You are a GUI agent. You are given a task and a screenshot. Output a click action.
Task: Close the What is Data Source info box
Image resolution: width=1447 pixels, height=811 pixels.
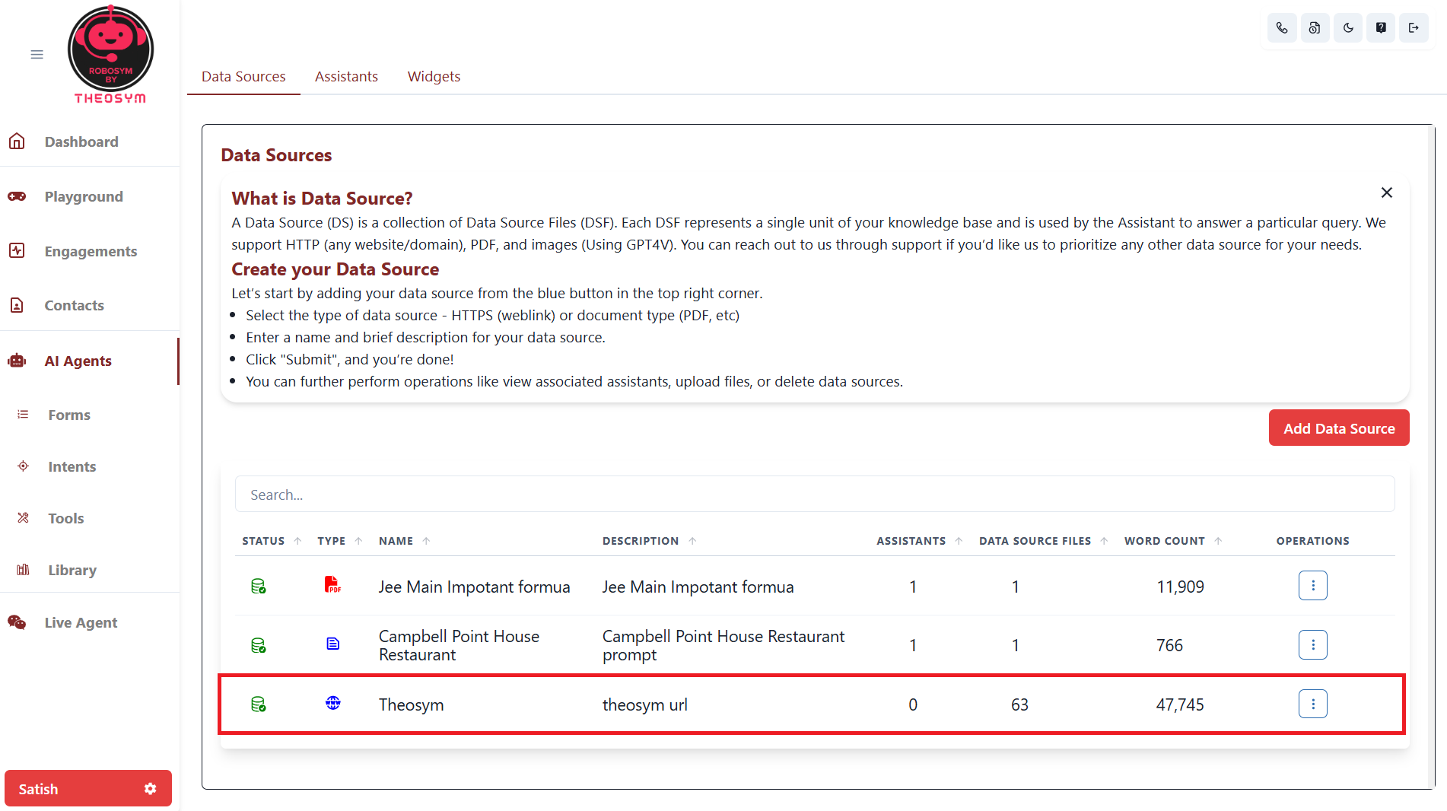pos(1387,192)
